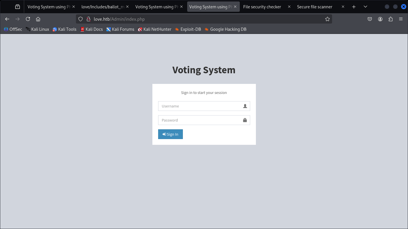Click the shield tracking protection icon

(81, 19)
